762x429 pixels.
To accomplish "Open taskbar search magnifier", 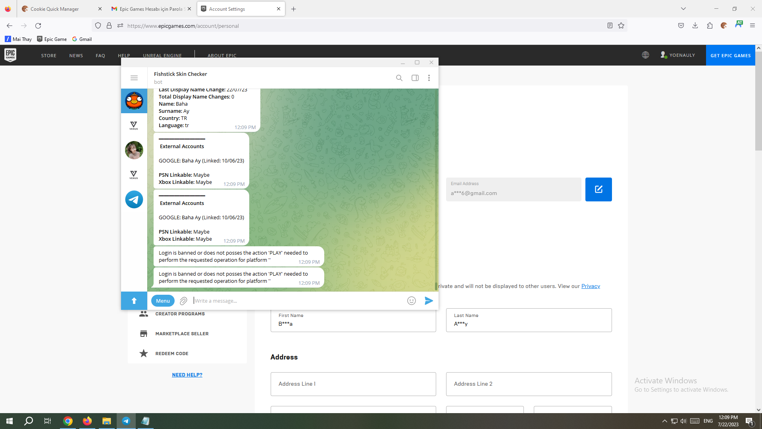I will [x=29, y=421].
